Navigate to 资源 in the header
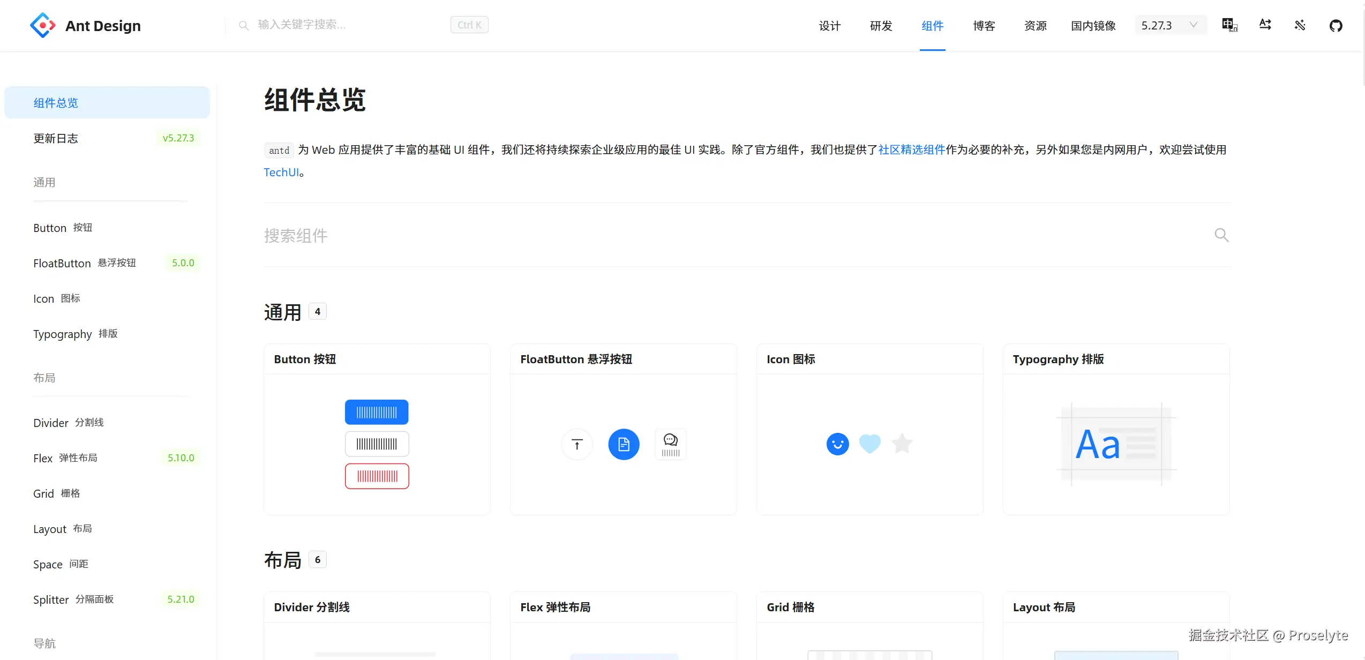 [1035, 26]
